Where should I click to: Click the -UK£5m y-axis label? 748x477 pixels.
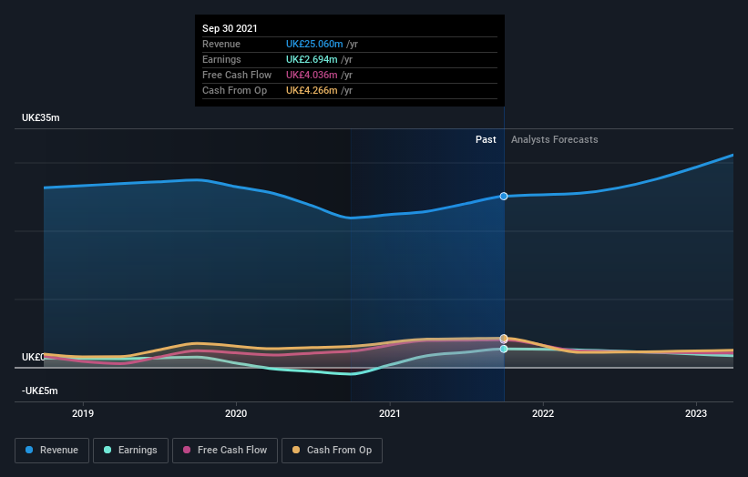pyautogui.click(x=39, y=391)
